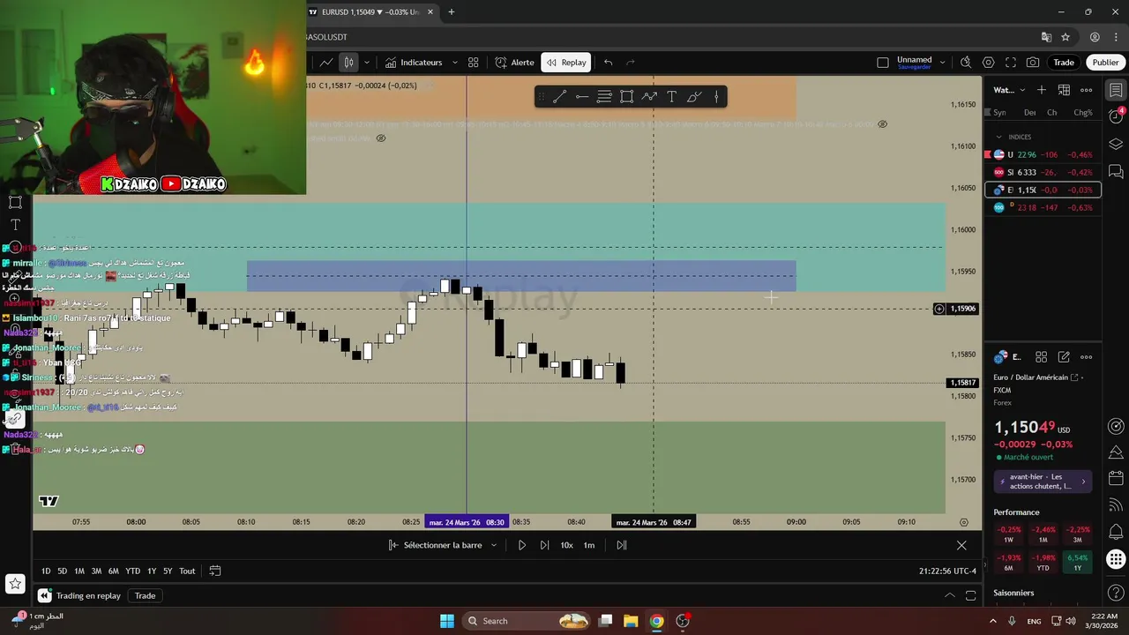Change the replay interval 1m selector

(x=589, y=545)
